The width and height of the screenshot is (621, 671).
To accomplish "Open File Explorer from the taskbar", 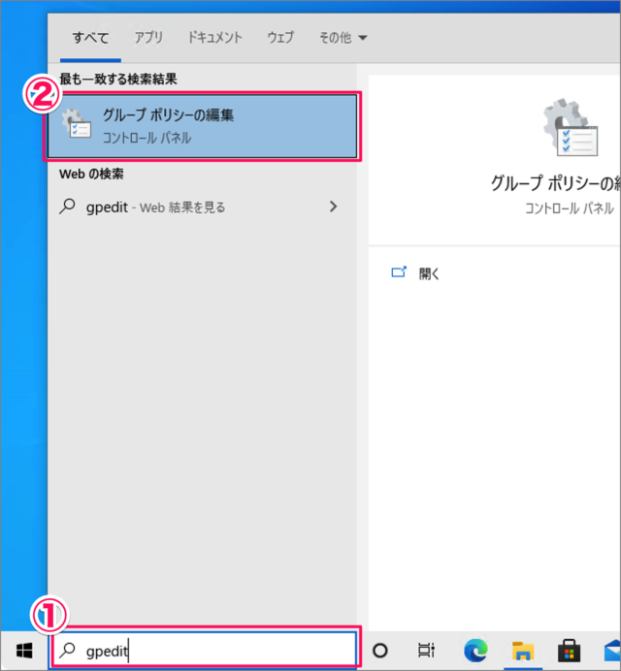I will (x=523, y=650).
